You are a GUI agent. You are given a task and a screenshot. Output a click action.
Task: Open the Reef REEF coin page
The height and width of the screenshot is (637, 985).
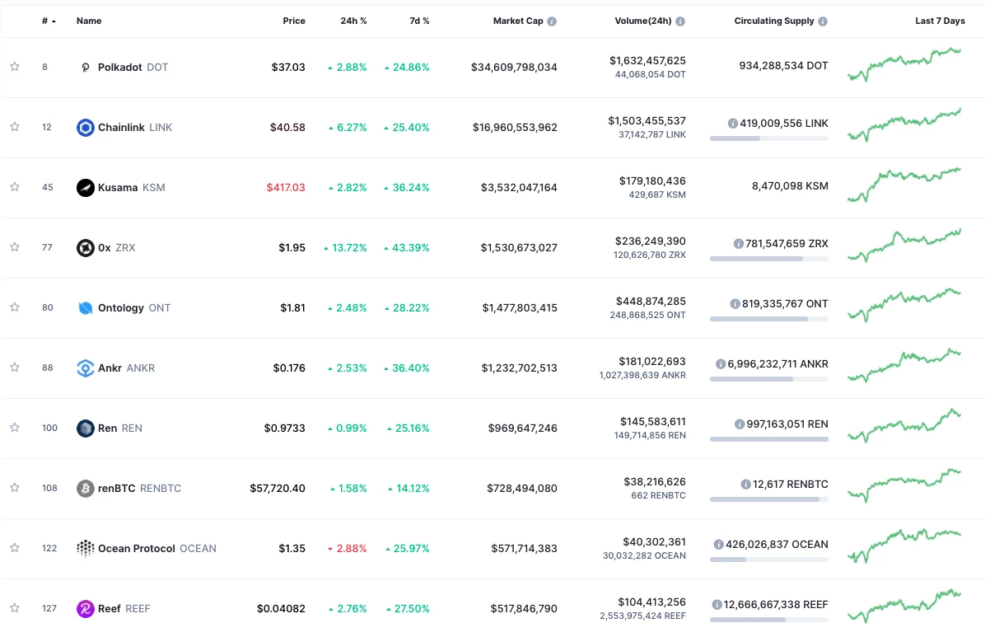pyautogui.click(x=124, y=609)
